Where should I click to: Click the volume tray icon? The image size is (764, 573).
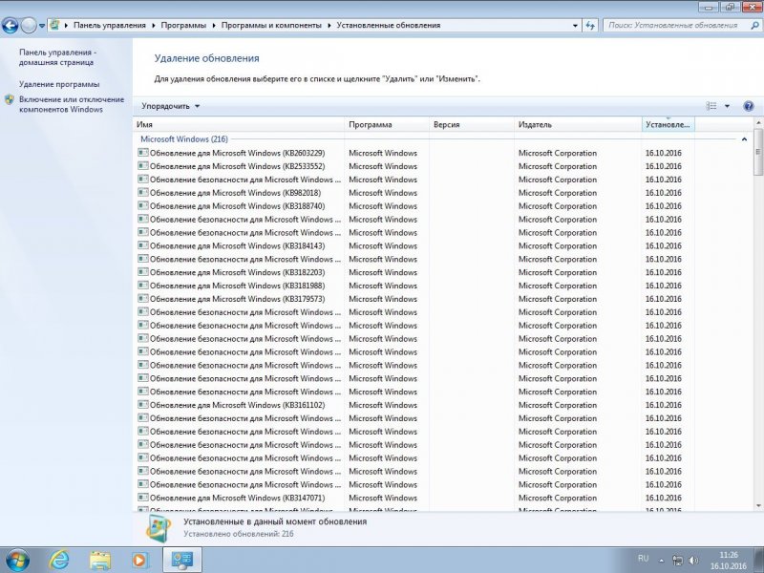pos(693,560)
